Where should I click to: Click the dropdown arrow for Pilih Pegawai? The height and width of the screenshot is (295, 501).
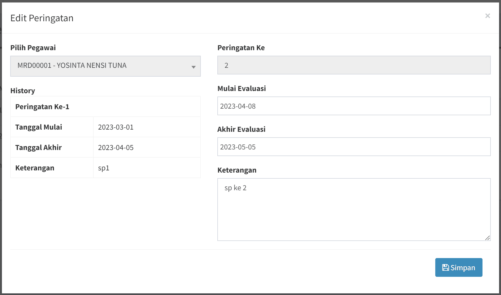(x=193, y=67)
